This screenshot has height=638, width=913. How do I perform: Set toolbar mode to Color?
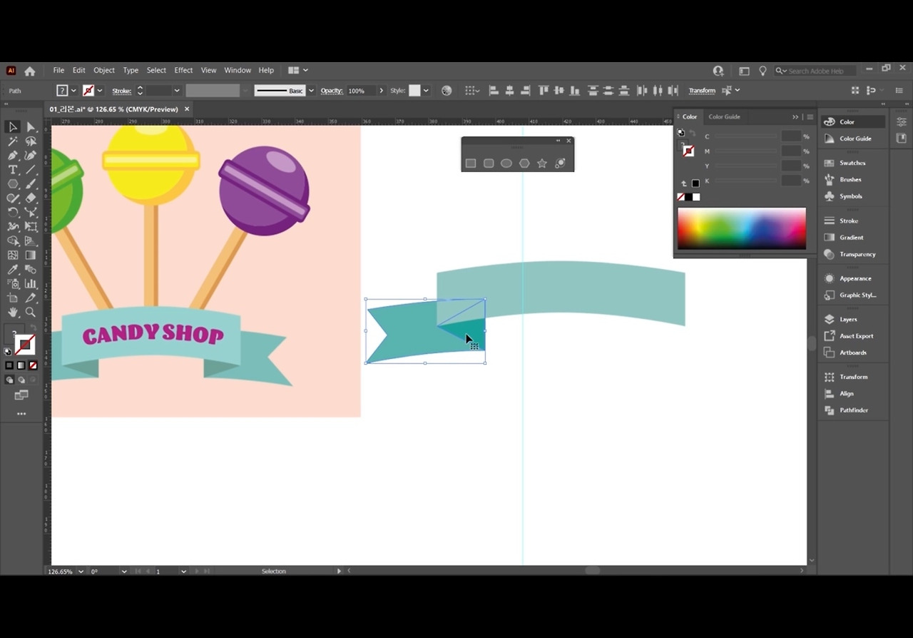pyautogui.click(x=9, y=365)
